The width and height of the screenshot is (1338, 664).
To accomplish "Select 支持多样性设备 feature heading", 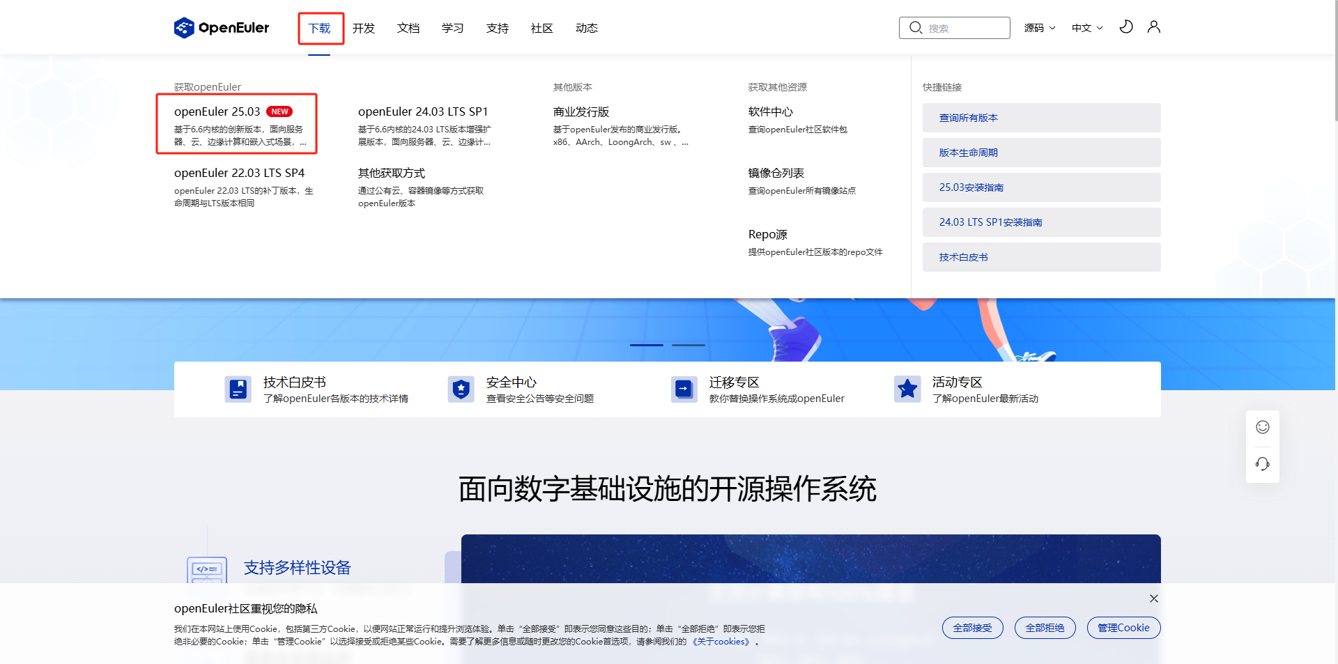I will point(298,568).
